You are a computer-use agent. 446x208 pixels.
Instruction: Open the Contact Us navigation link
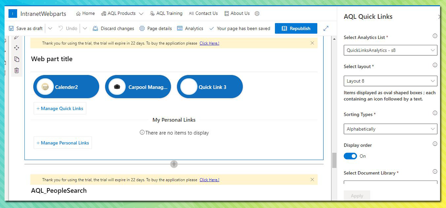[203, 13]
